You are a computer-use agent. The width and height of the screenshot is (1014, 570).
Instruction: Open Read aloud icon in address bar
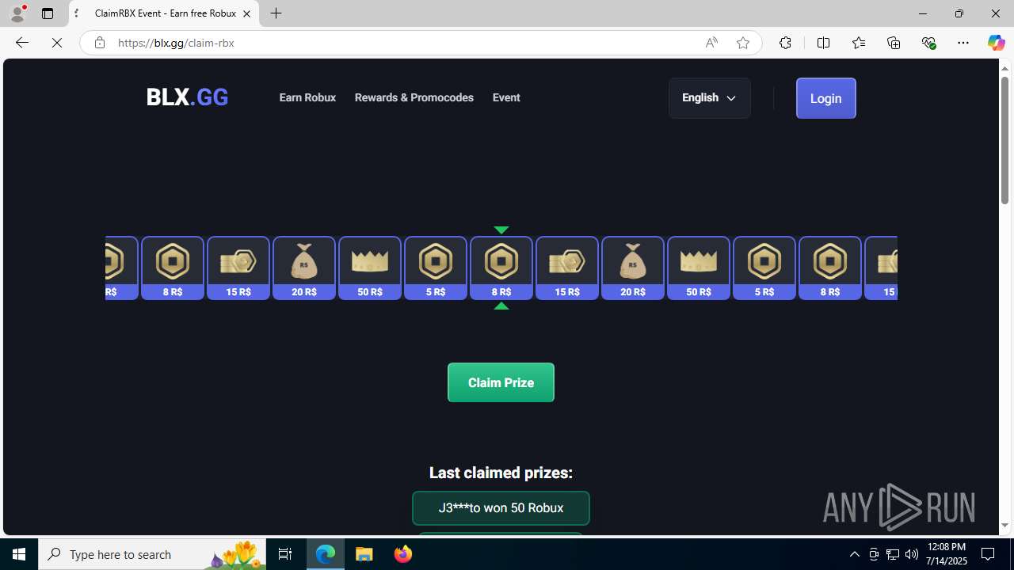coord(711,43)
